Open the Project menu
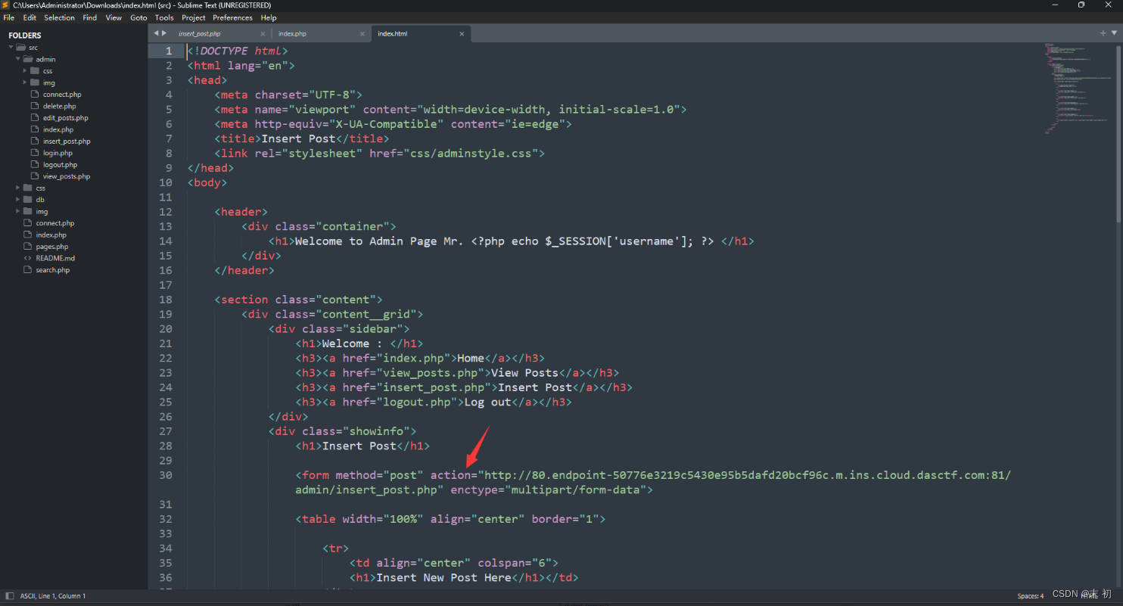Screen dimensions: 1123x606 coord(194,17)
